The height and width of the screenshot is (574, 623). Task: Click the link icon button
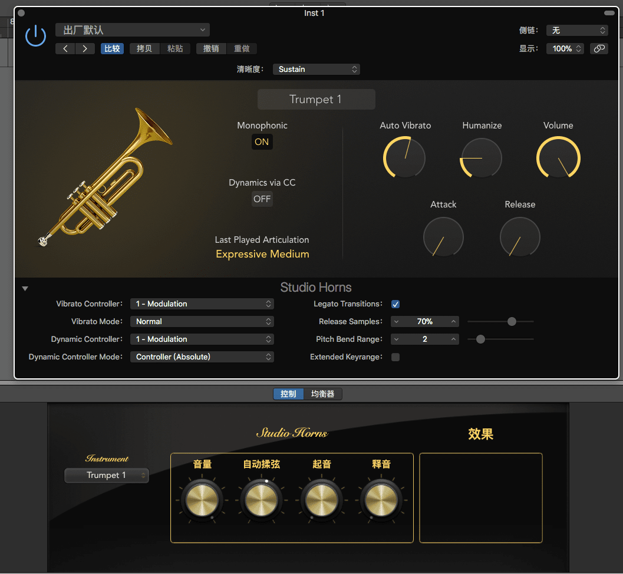[599, 48]
